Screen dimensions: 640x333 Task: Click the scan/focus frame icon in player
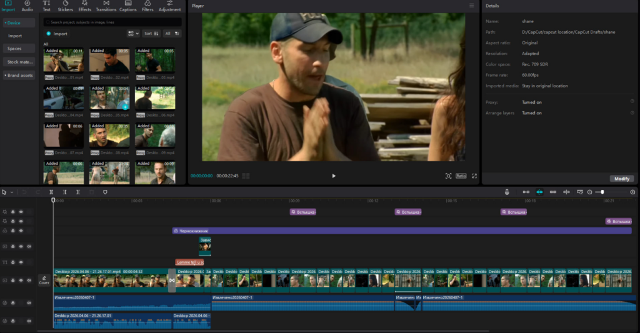point(448,176)
